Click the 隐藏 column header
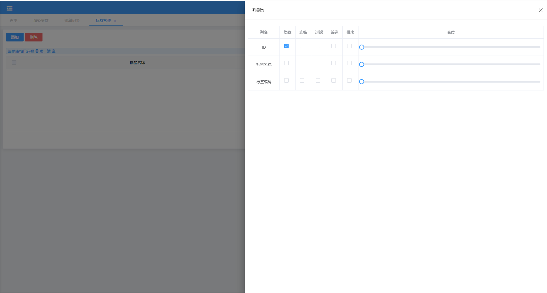 pos(287,32)
